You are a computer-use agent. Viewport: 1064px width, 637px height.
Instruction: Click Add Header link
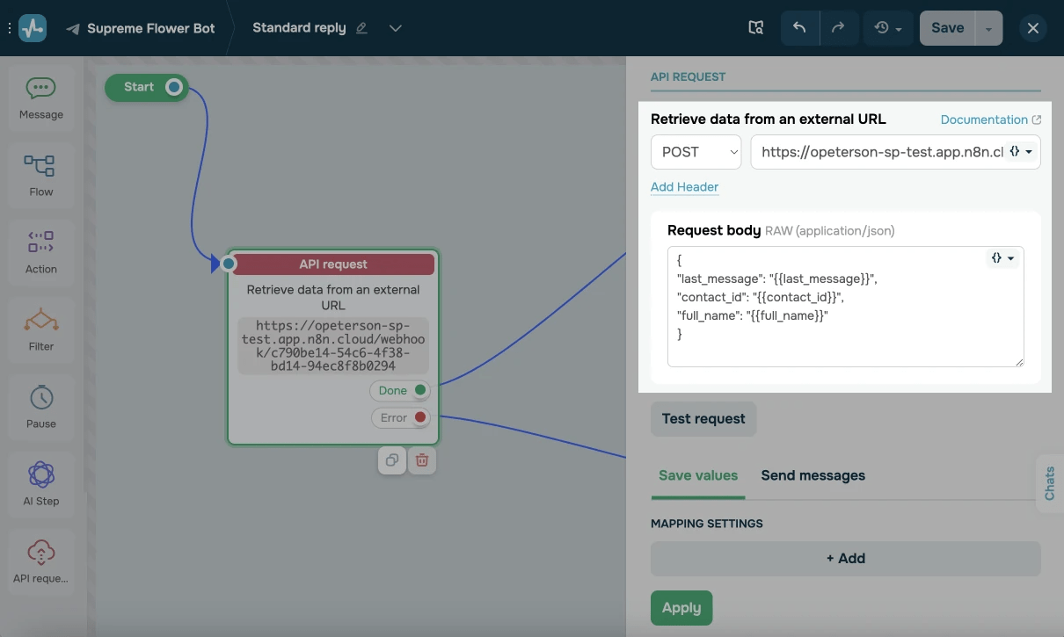684,187
